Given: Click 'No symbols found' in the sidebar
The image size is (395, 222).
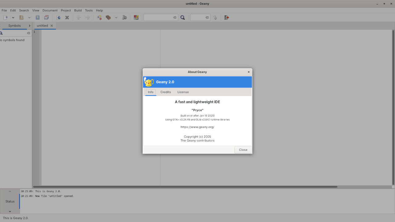Looking at the screenshot, I should coord(12,40).
